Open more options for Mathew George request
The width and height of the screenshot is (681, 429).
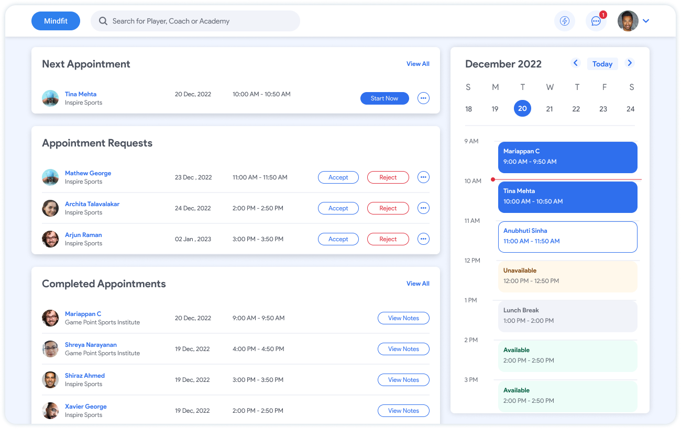coord(423,177)
